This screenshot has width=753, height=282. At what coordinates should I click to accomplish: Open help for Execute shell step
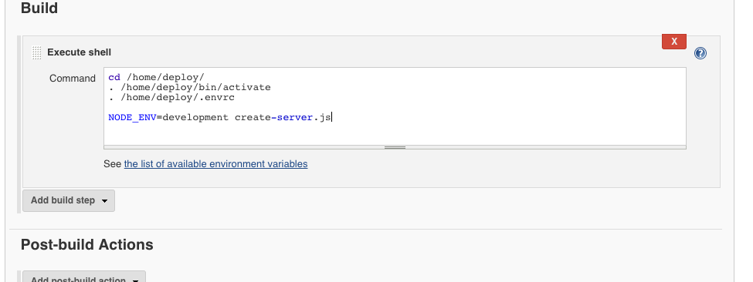click(700, 53)
